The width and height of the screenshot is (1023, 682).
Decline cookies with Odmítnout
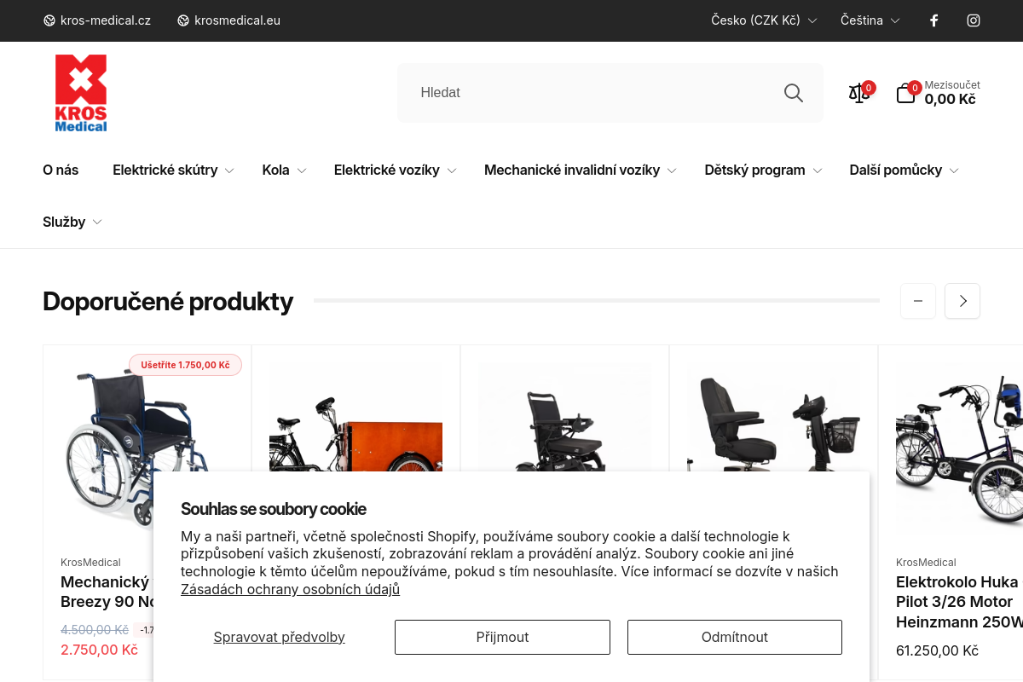click(x=735, y=637)
